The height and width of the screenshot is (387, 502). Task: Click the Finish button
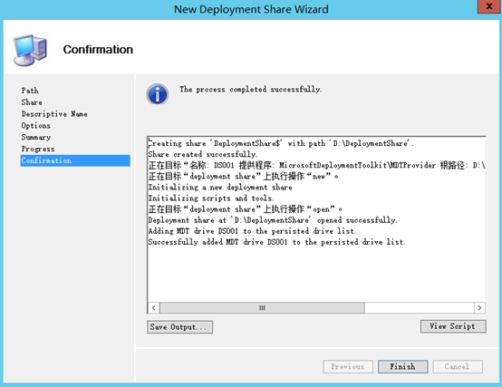point(402,366)
